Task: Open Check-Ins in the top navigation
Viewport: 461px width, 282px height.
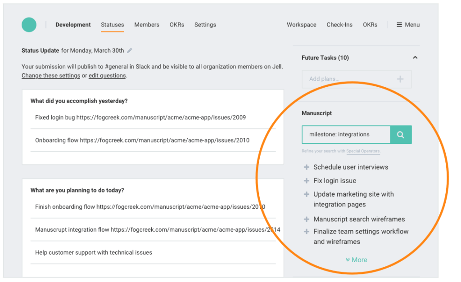Action: (339, 25)
